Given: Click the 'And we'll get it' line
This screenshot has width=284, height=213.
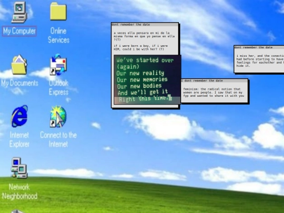Looking at the screenshot, I should [143, 92].
